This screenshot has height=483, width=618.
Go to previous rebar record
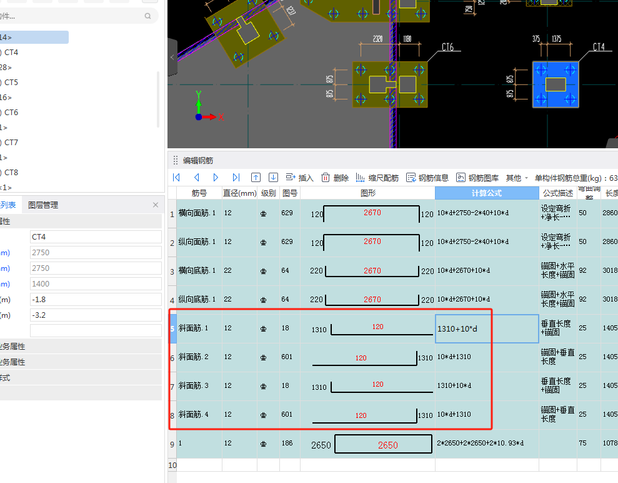[197, 178]
